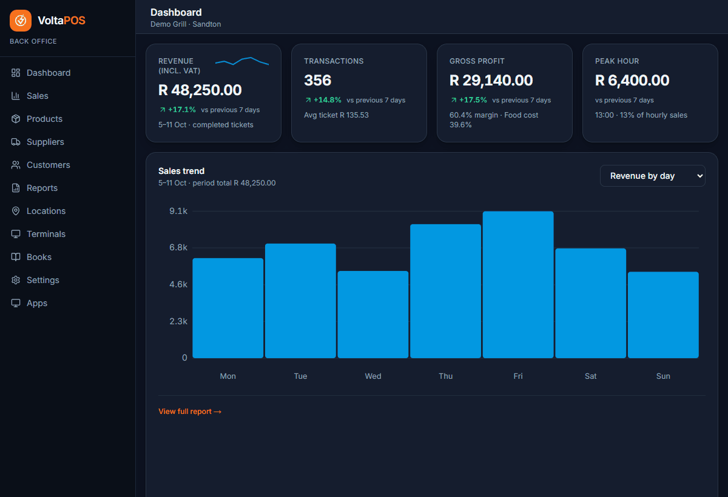728x497 pixels.
Task: Click the 6.8k axis label
Action: pos(178,248)
